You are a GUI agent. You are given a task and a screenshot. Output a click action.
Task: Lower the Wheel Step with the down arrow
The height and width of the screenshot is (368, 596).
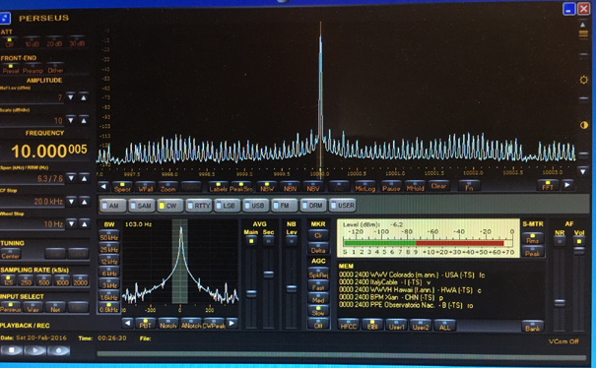pos(72,224)
